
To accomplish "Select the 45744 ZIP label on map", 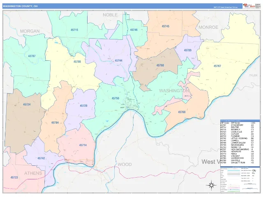I will (118, 60).
